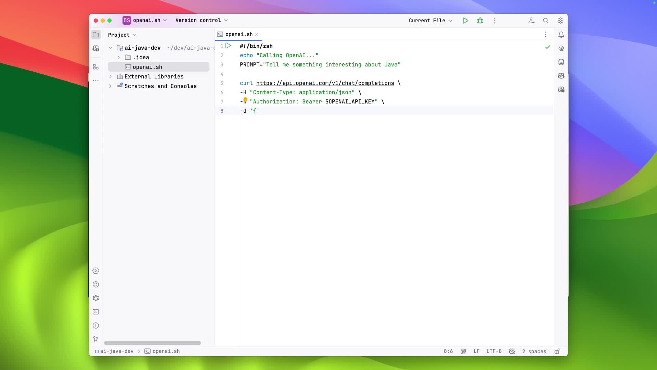Change the LF line separator
Image resolution: width=657 pixels, height=370 pixels.
(x=477, y=351)
